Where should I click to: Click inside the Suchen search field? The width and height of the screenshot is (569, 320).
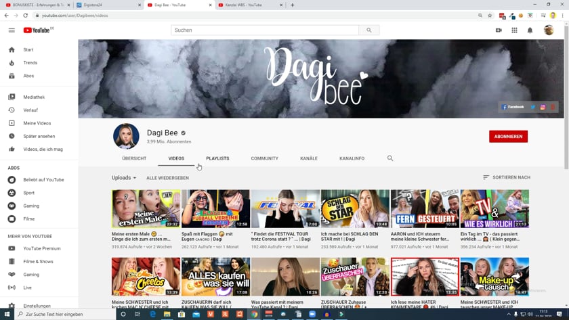click(x=265, y=30)
